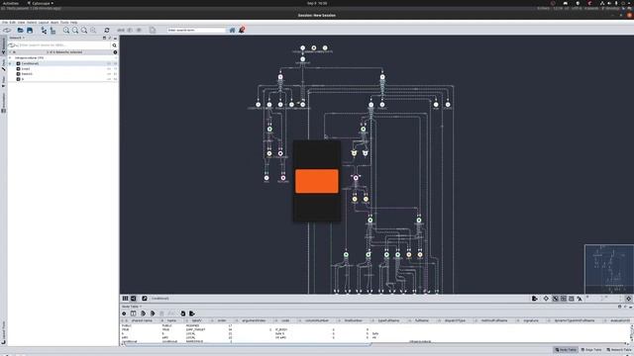This screenshot has height=356, width=634.
Task: Sort by the lineNumber column header
Action: click(x=353, y=320)
